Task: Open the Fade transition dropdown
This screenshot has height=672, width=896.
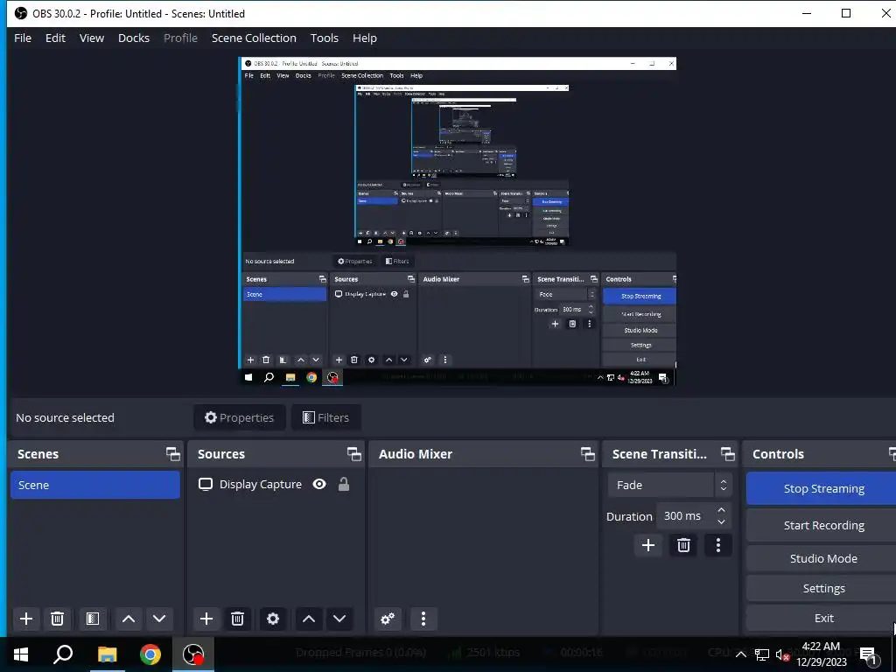Action: (x=668, y=485)
